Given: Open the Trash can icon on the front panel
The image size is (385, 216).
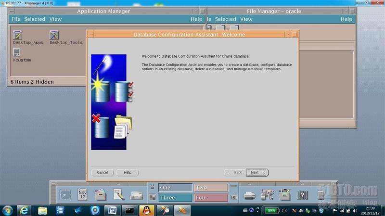Looking at the screenshot, I should pos(321,195).
